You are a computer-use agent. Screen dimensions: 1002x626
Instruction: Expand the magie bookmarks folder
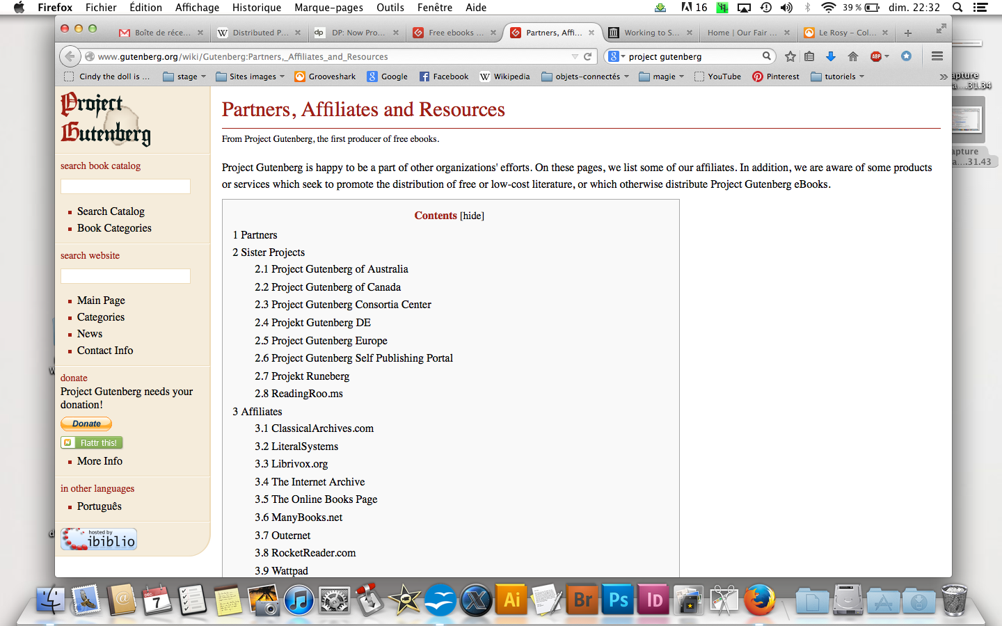coord(662,77)
